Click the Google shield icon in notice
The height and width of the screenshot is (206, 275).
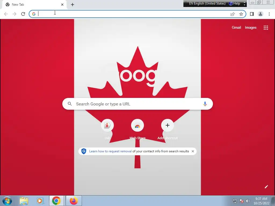(x=84, y=151)
